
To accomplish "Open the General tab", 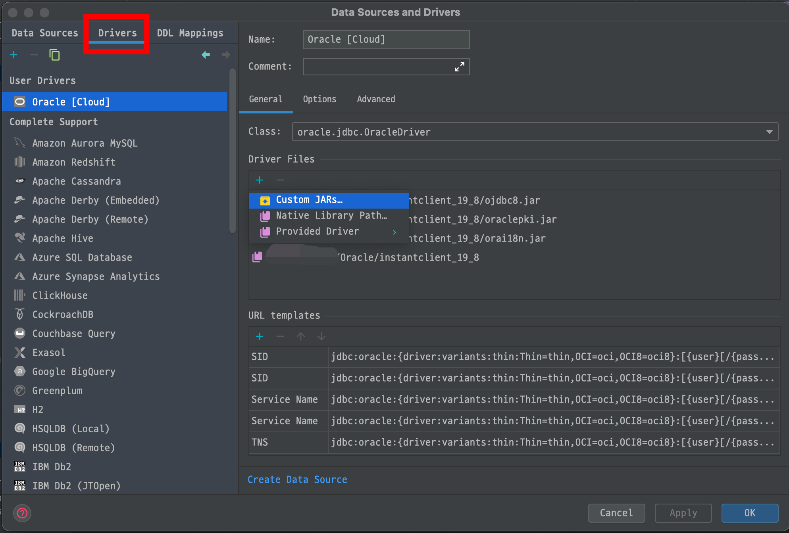I will coord(266,99).
